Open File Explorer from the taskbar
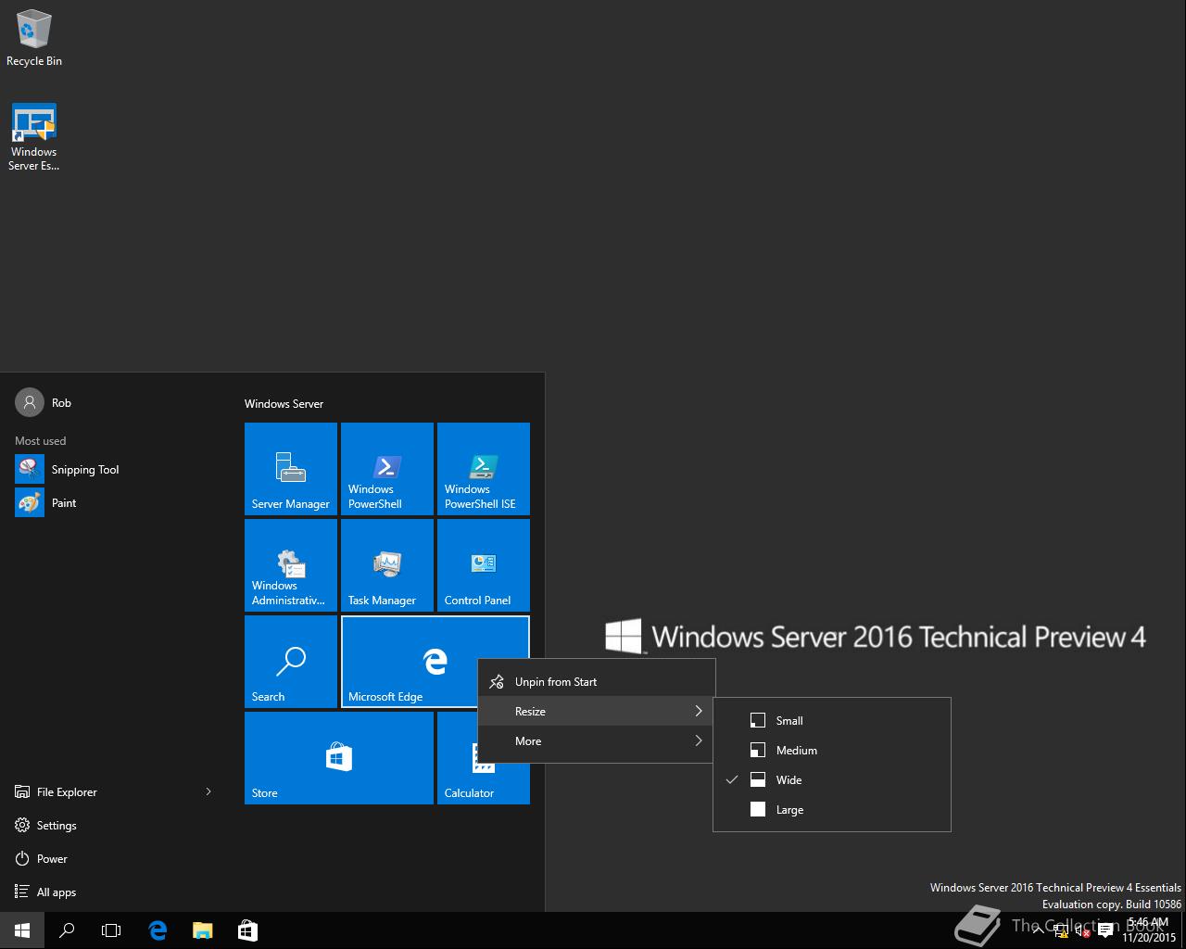This screenshot has height=949, width=1186. tap(202, 930)
